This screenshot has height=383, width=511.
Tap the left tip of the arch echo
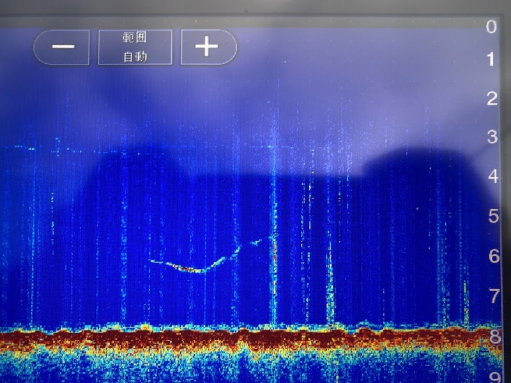click(x=151, y=260)
